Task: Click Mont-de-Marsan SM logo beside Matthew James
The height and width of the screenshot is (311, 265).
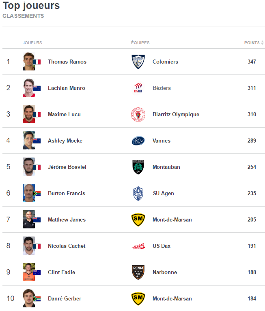Action: [x=138, y=219]
